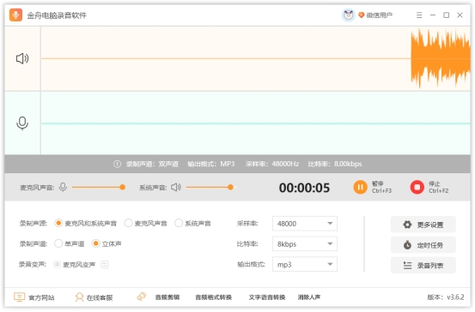Adjust the 系统声音 volume slider

(210, 188)
